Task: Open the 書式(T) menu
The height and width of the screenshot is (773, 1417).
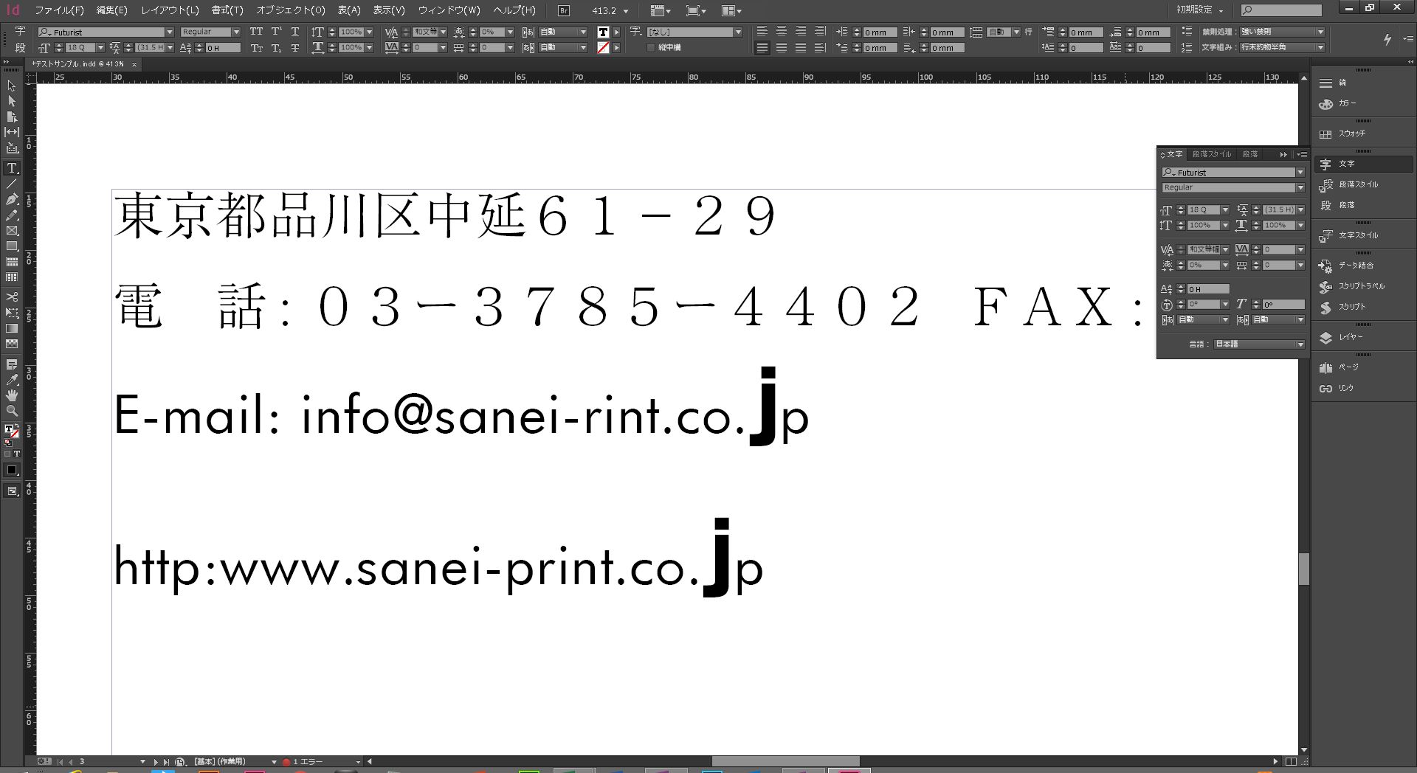Action: (x=227, y=10)
